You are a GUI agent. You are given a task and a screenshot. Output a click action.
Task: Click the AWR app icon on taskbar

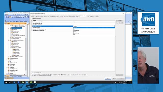point(27,82)
